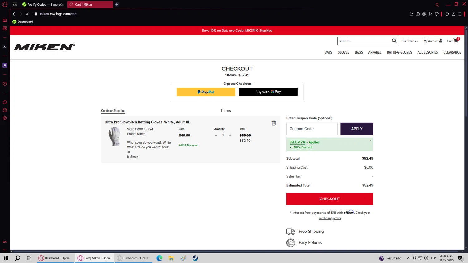Open the browser tab islands icon
This screenshot has height=263, width=468.
pyautogui.click(x=15, y=4)
